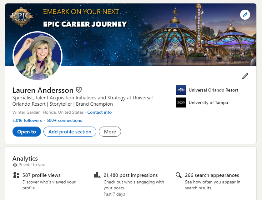Click the Epic Universe logo in banner
262x200 pixels.
21,17
